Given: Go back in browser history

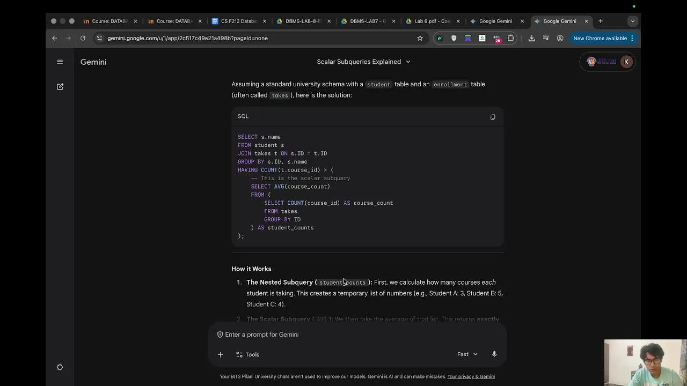Looking at the screenshot, I should click(x=54, y=38).
